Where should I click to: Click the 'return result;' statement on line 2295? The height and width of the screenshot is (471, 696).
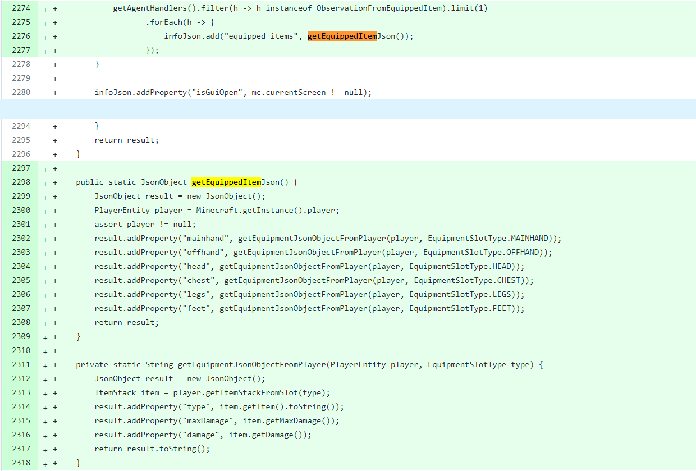point(127,140)
